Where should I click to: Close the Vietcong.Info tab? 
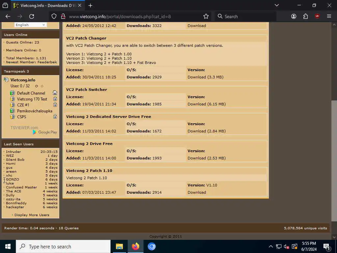tap(80, 6)
